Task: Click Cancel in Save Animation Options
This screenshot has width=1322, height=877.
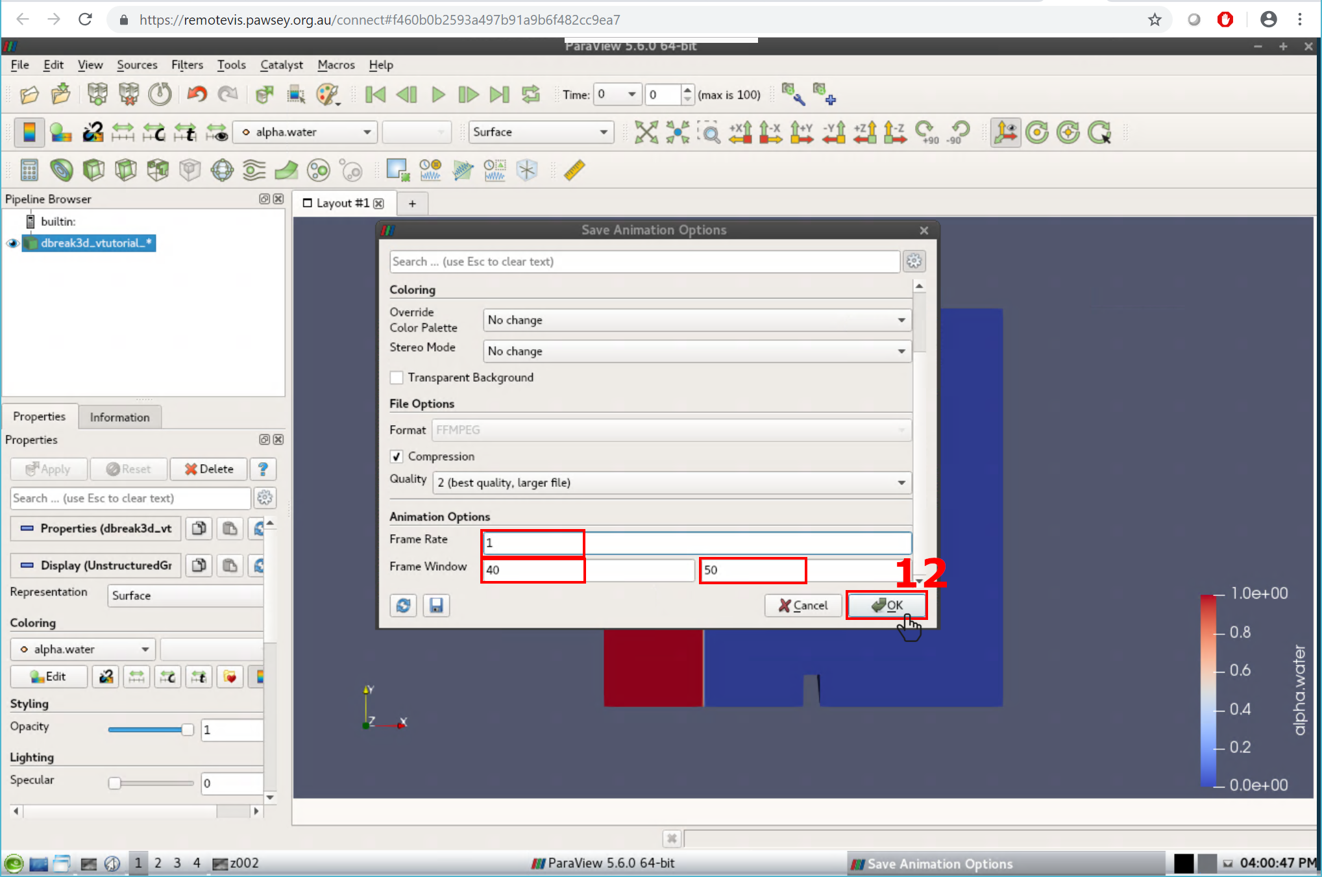Action: coord(803,606)
